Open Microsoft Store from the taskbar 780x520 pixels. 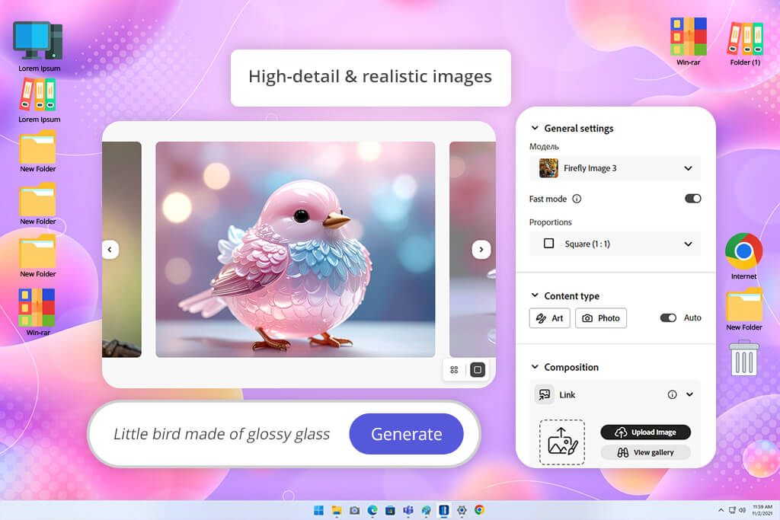pyautogui.click(x=391, y=510)
